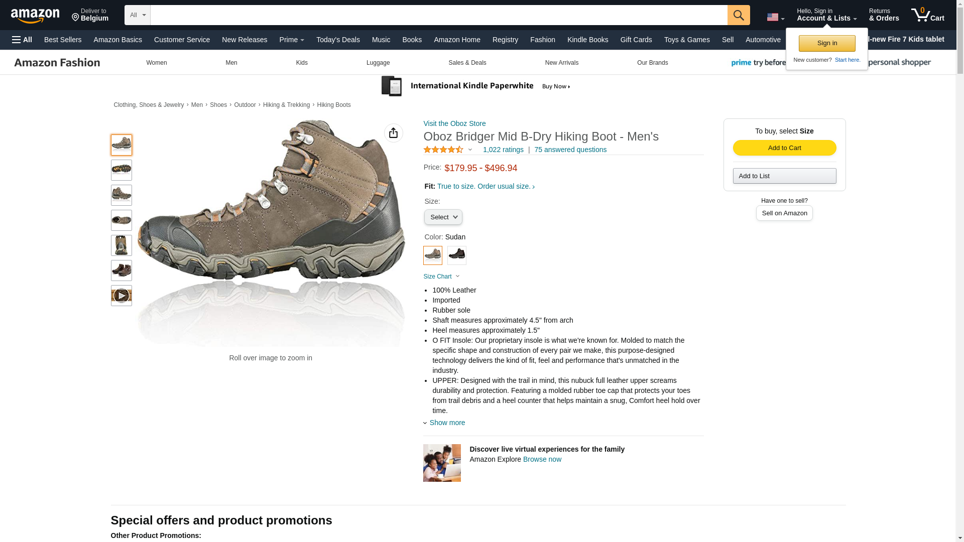Click the star rating popover
The height and width of the screenshot is (542, 964).
448,150
